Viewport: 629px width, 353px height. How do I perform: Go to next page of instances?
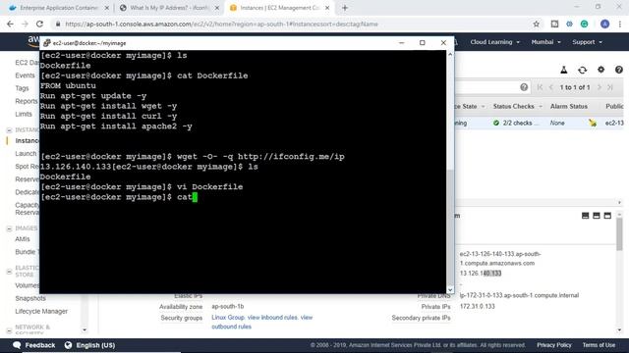coord(600,87)
